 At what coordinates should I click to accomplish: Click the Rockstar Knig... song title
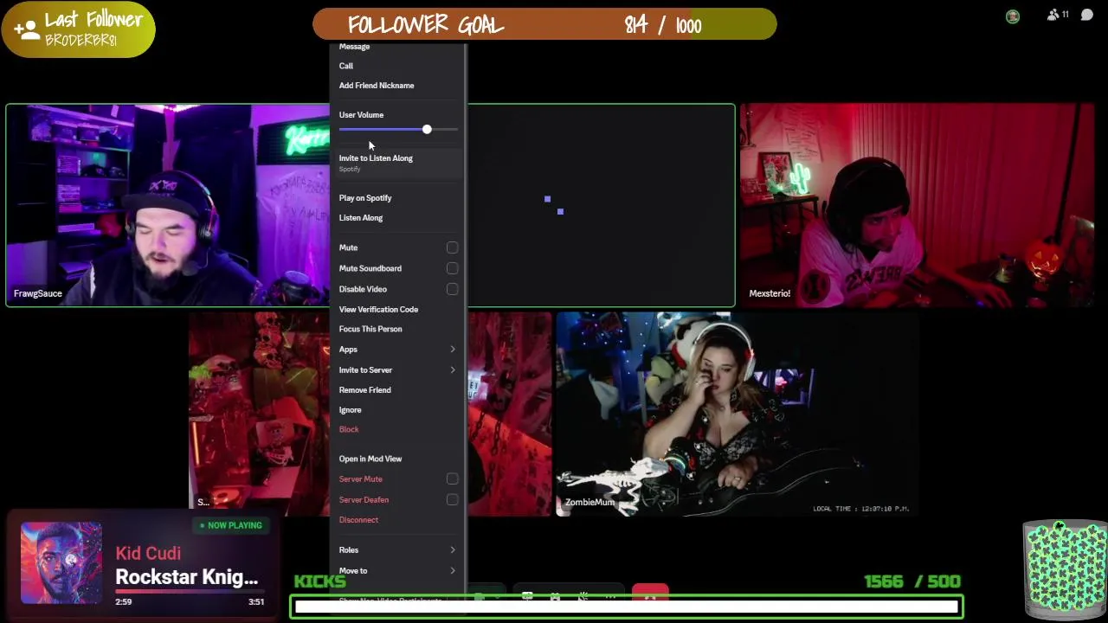coord(187,577)
